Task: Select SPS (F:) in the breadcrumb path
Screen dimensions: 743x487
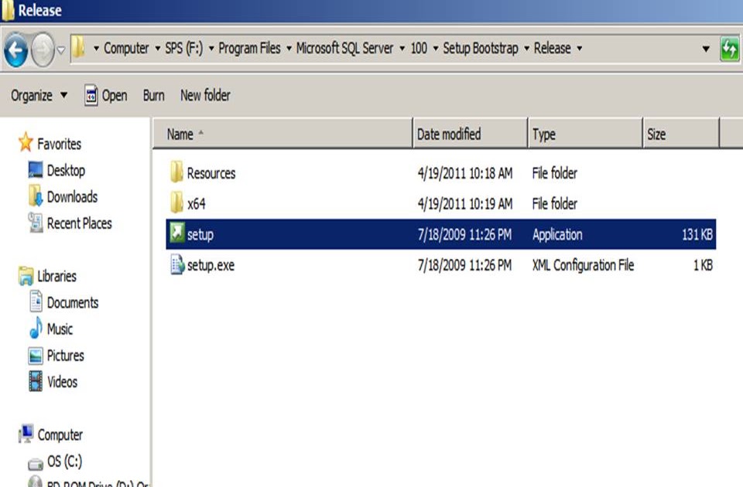Action: 184,48
